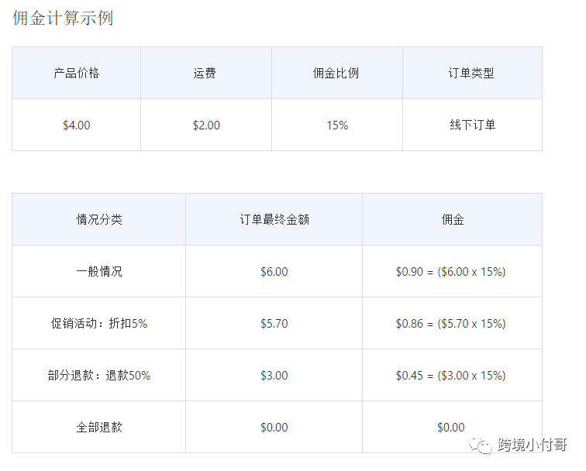Click the 跨境小付哥 watermark text

tap(532, 445)
